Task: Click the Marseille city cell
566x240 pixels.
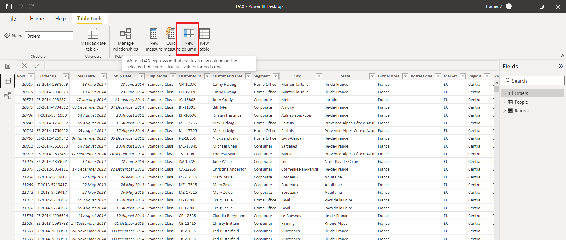Action: point(301,154)
